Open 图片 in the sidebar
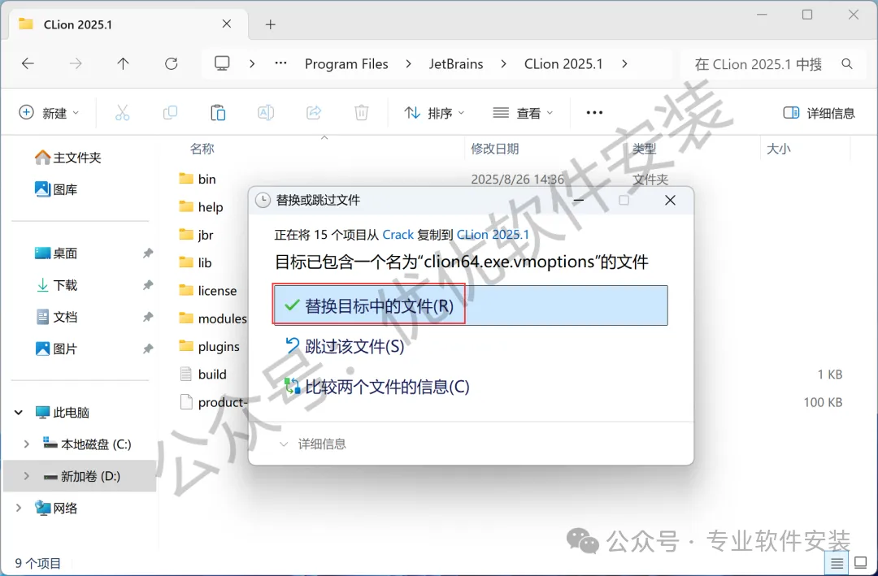 57,349
